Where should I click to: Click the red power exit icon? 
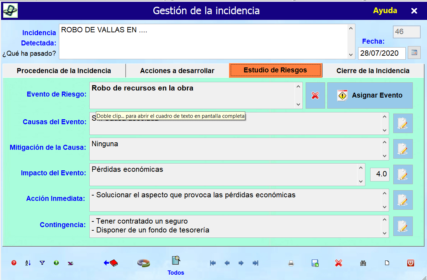[x=411, y=263]
